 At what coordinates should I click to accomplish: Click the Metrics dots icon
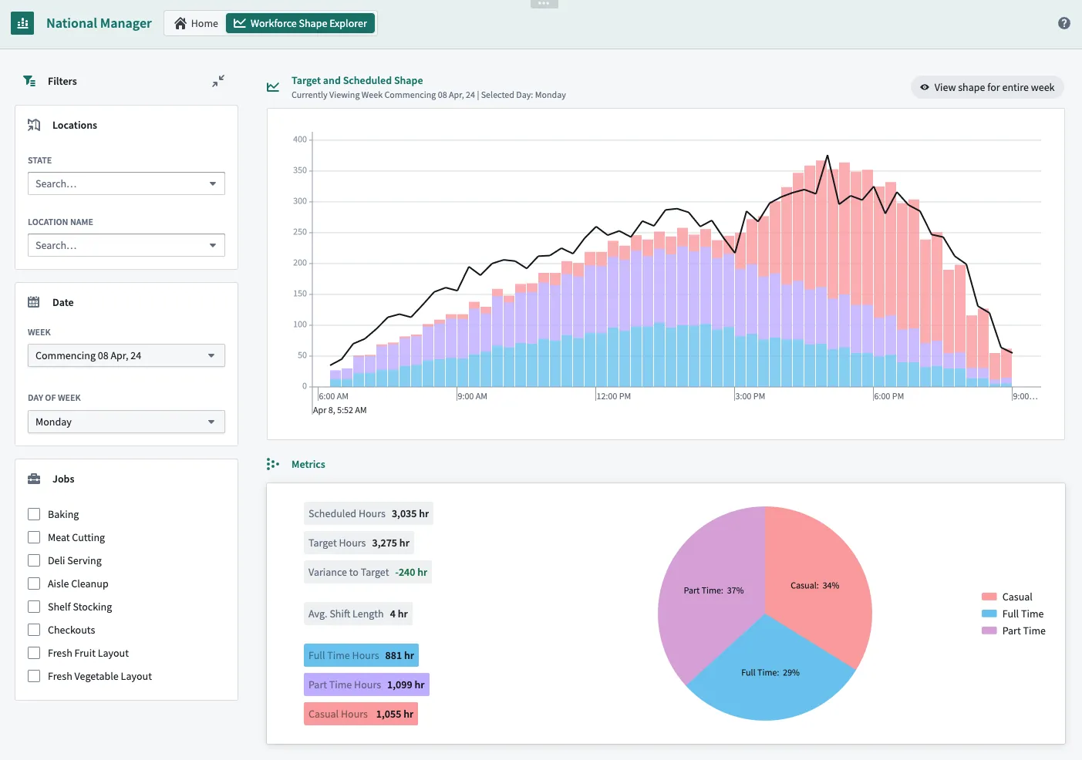(x=273, y=464)
